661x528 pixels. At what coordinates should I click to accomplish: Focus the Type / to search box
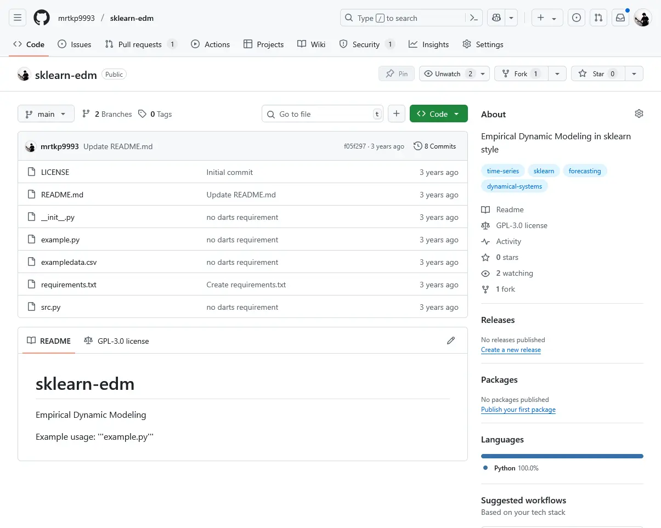click(x=403, y=18)
